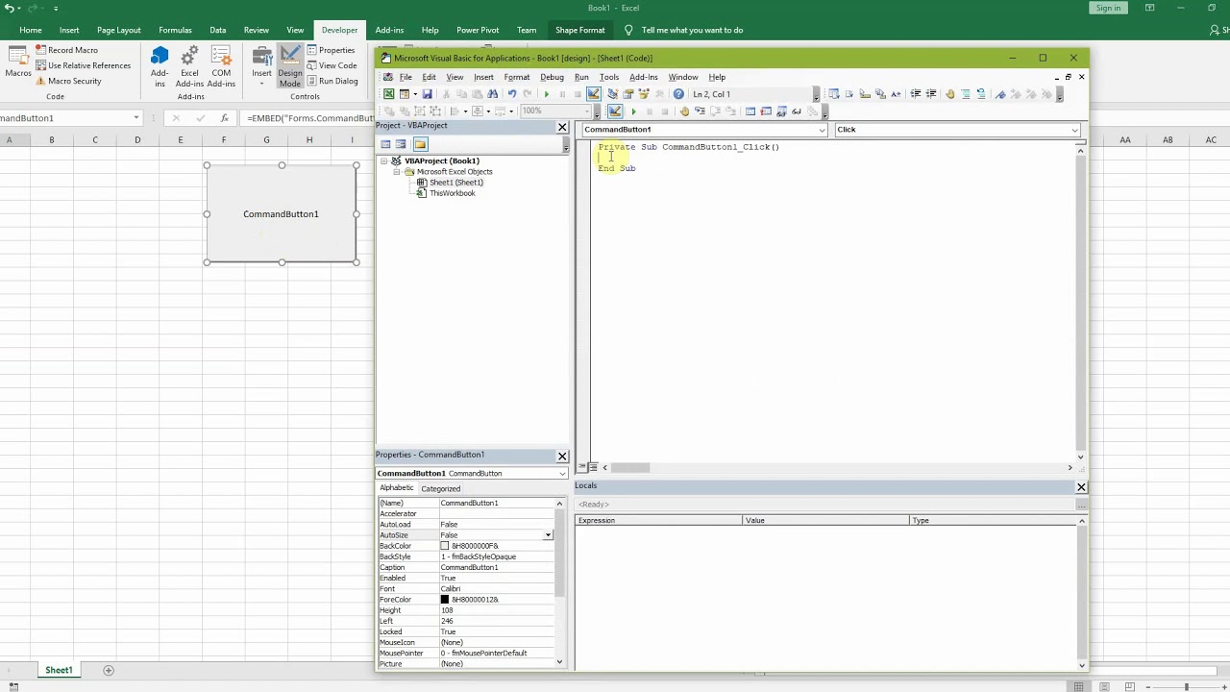Open the Debug menu in VBA editor
Viewport: 1230px width, 692px height.
click(x=552, y=77)
